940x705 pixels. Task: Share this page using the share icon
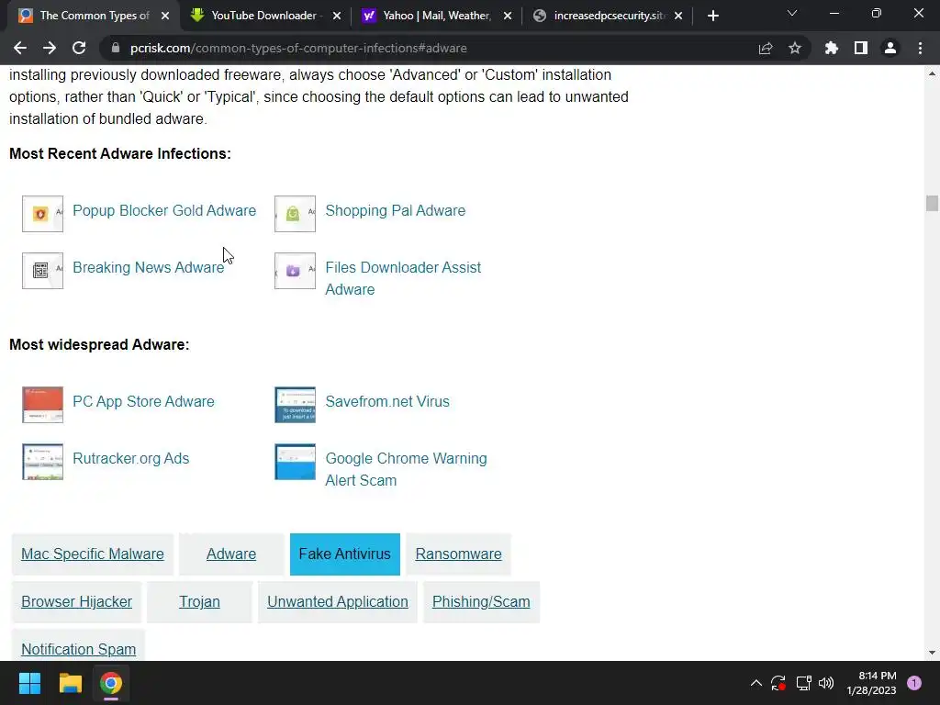pyautogui.click(x=766, y=48)
